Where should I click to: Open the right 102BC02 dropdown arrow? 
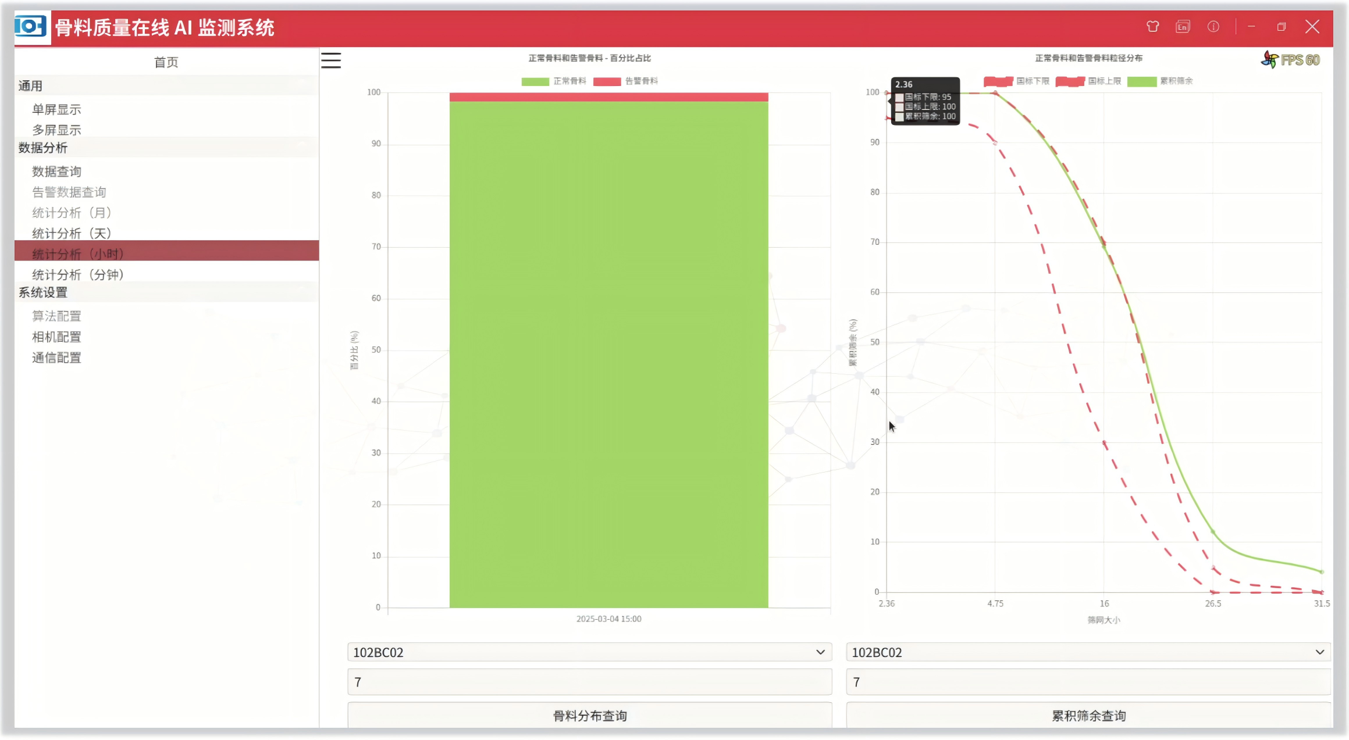click(1319, 652)
